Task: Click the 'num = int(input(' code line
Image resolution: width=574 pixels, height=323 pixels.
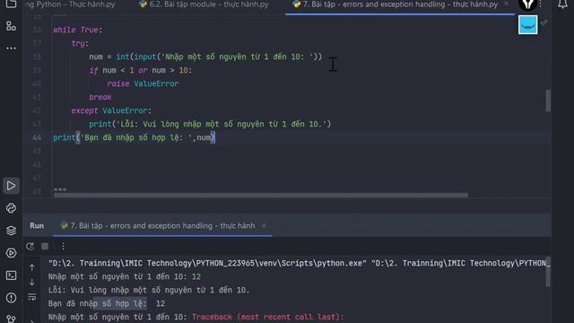Action: pyautogui.click(x=205, y=57)
